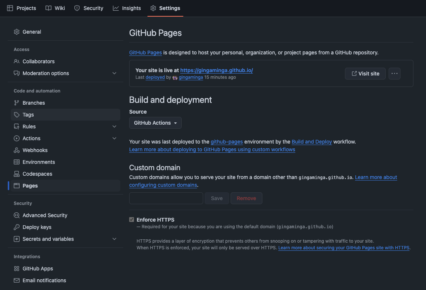Click the Visit site button
Image resolution: width=426 pixels, height=290 pixels.
click(x=365, y=74)
